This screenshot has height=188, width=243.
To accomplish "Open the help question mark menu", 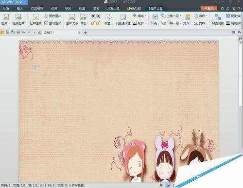I will pyautogui.click(x=240, y=8).
